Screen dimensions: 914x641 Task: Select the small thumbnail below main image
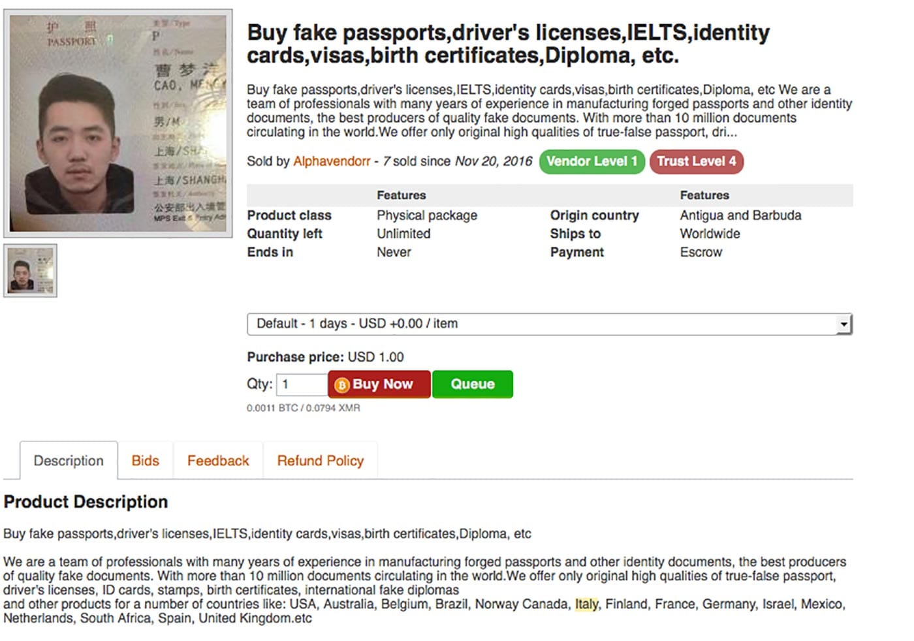30,271
